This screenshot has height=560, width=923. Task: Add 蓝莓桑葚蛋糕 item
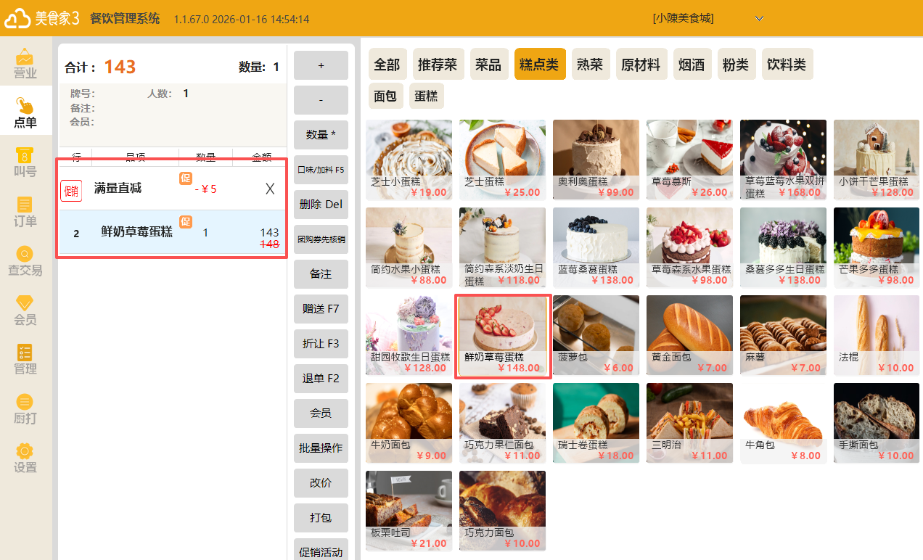click(596, 247)
